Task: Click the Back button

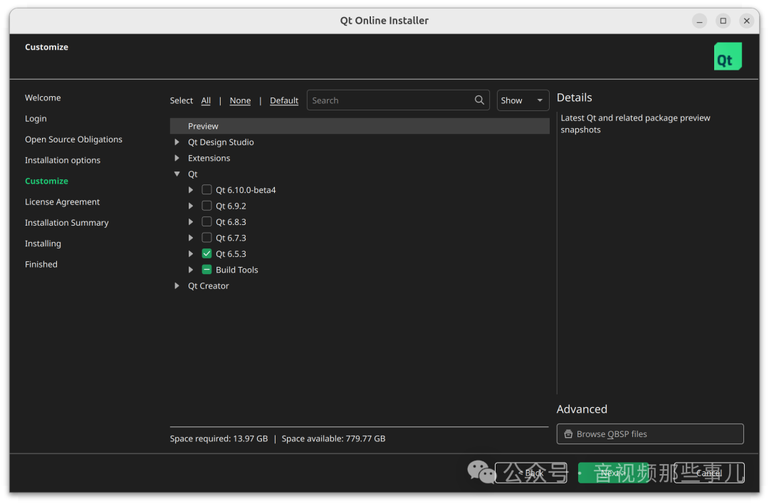Action: coord(531,473)
